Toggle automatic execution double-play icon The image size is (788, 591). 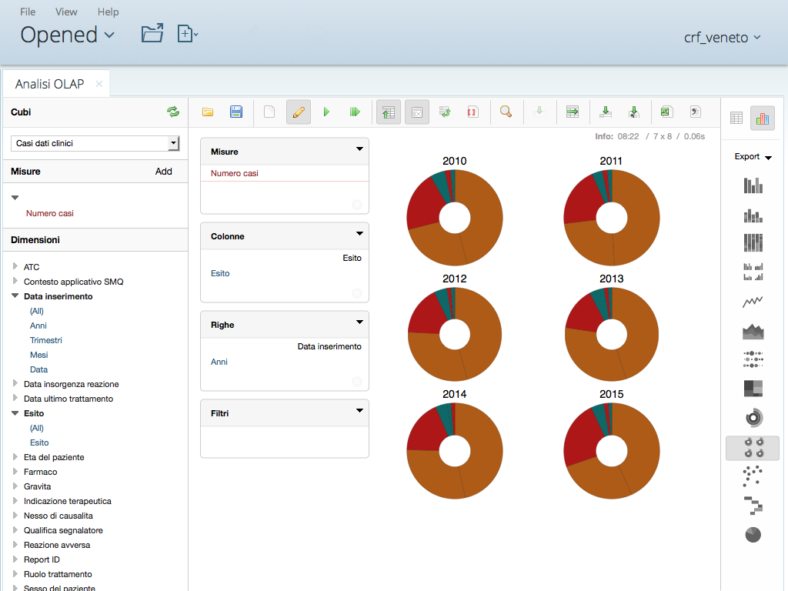point(355,112)
